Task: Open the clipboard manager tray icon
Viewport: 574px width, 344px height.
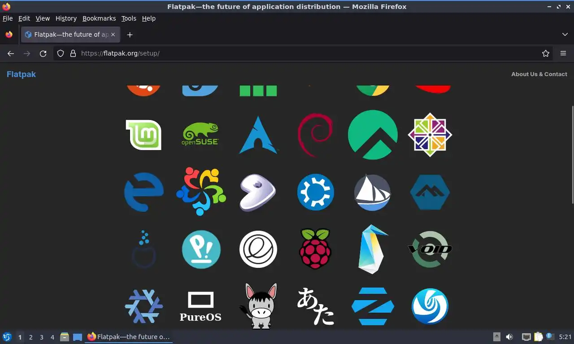Action: pos(538,337)
